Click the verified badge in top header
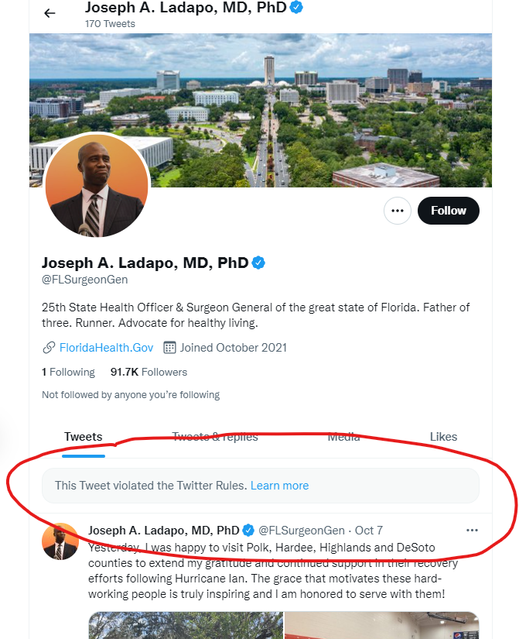Image resolution: width=519 pixels, height=639 pixels. 296,8
